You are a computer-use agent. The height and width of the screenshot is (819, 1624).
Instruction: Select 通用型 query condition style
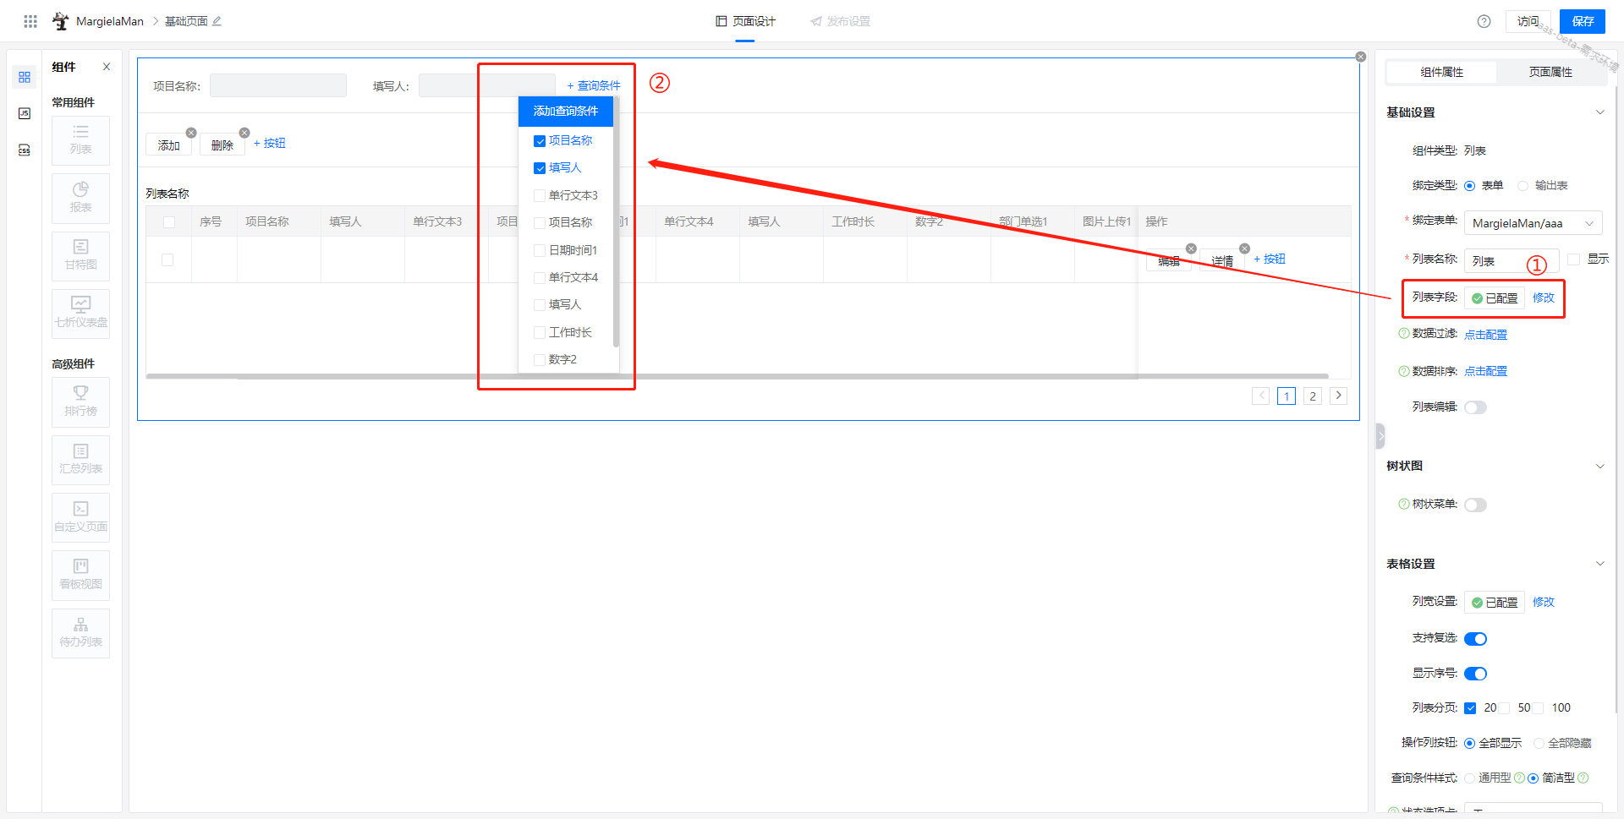click(x=1470, y=778)
